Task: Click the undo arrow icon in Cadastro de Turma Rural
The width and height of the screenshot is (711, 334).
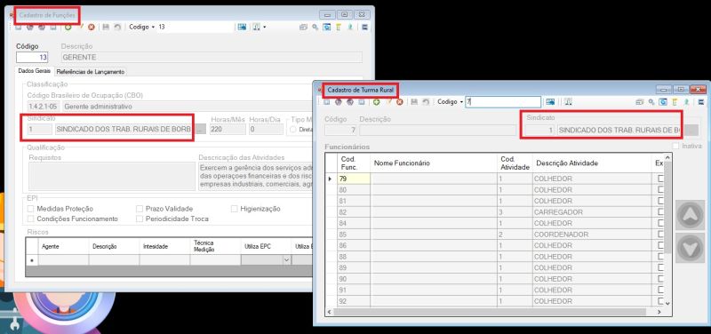Action: (x=426, y=102)
